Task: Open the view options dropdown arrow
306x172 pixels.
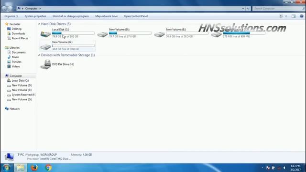Action: click(x=286, y=16)
